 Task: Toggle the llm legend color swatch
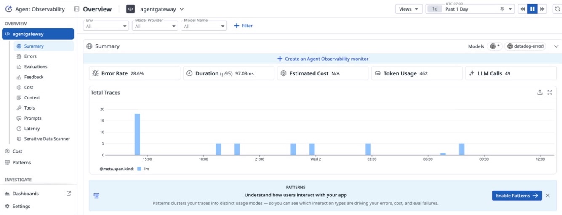(139, 169)
